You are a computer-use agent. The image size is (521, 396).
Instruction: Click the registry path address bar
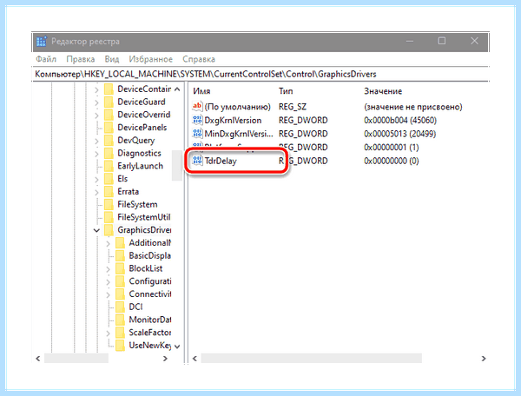pos(260,74)
